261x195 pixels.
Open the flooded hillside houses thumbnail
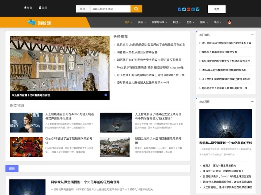click(115, 147)
